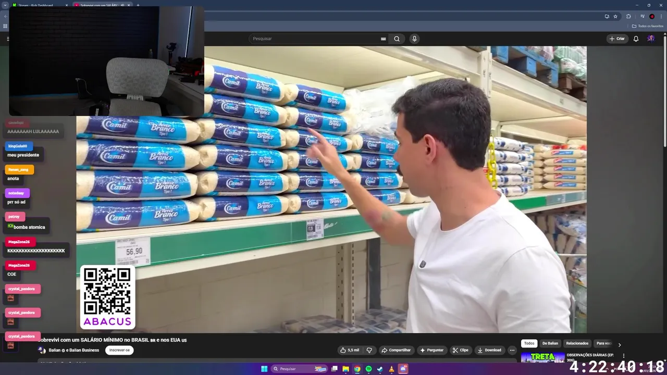This screenshot has width=667, height=375.
Task: Dislike the video with the thumbs-down icon
Action: [x=369, y=350]
